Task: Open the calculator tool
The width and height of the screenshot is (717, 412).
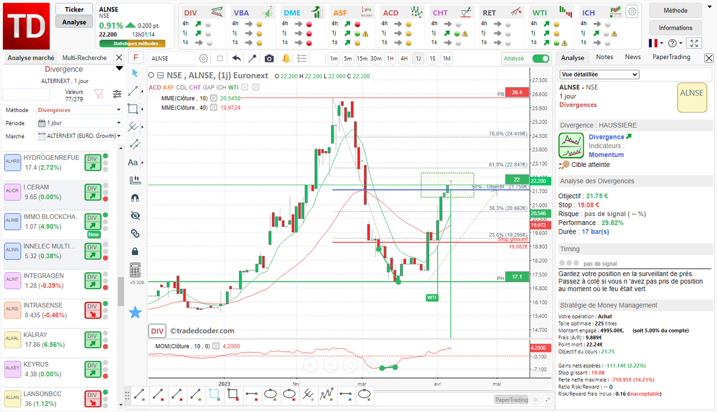Action: coord(135,269)
